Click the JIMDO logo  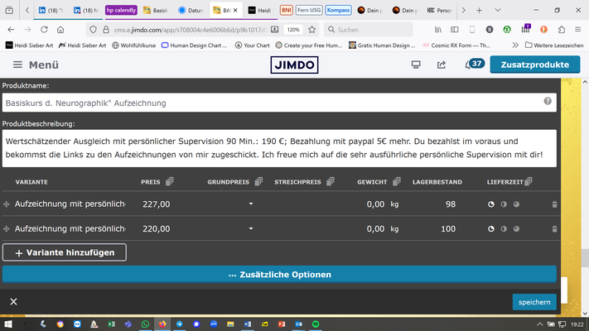pyautogui.click(x=294, y=65)
